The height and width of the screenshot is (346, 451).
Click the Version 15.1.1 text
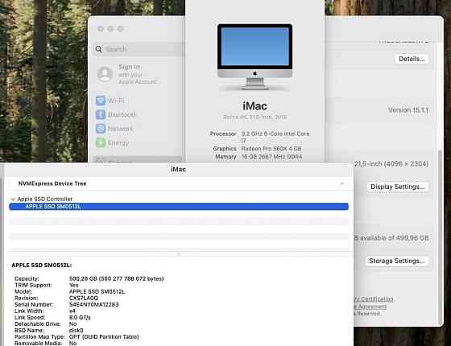click(408, 110)
